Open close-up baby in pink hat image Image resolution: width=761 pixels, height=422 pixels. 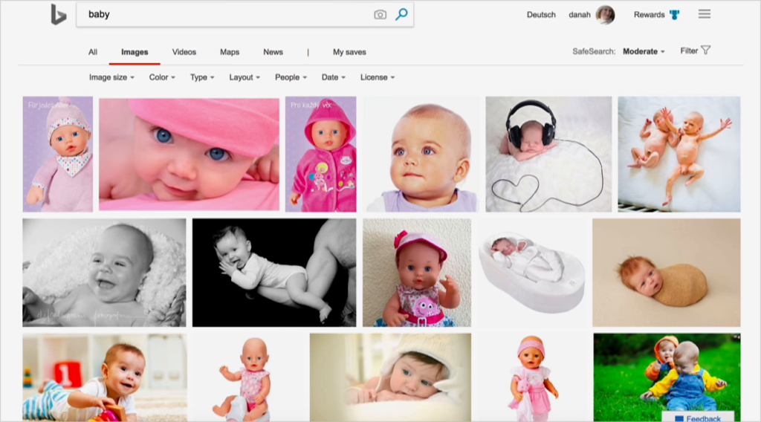coord(190,155)
